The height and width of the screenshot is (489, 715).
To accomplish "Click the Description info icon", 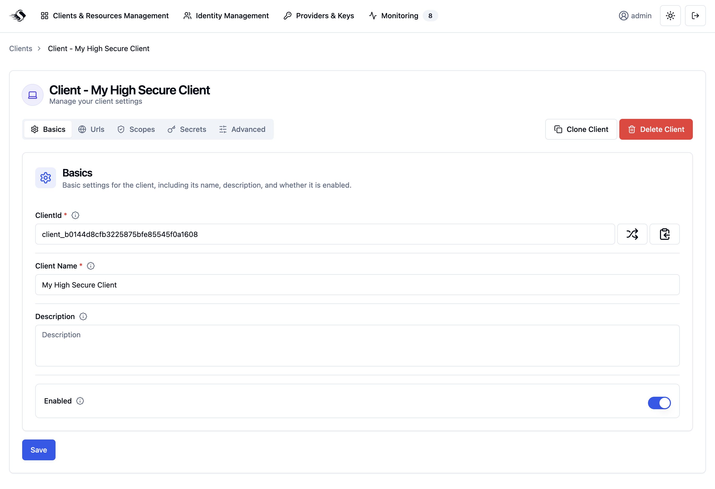I will click(x=83, y=316).
